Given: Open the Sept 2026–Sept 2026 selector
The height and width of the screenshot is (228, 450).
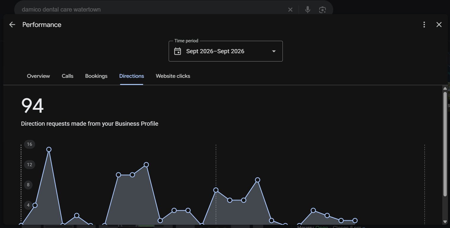Looking at the screenshot, I should tap(226, 51).
